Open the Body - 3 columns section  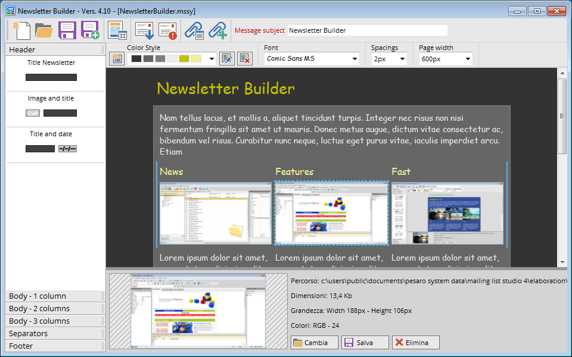point(55,321)
